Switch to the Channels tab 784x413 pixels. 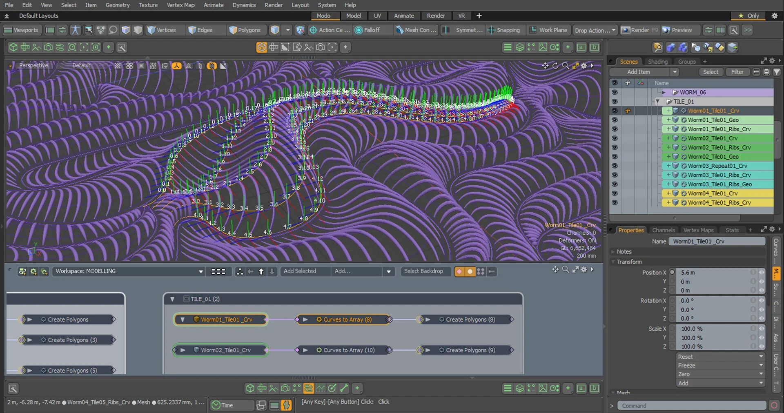point(663,230)
